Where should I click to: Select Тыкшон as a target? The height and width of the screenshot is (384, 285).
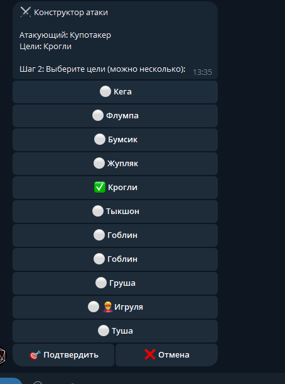(115, 212)
